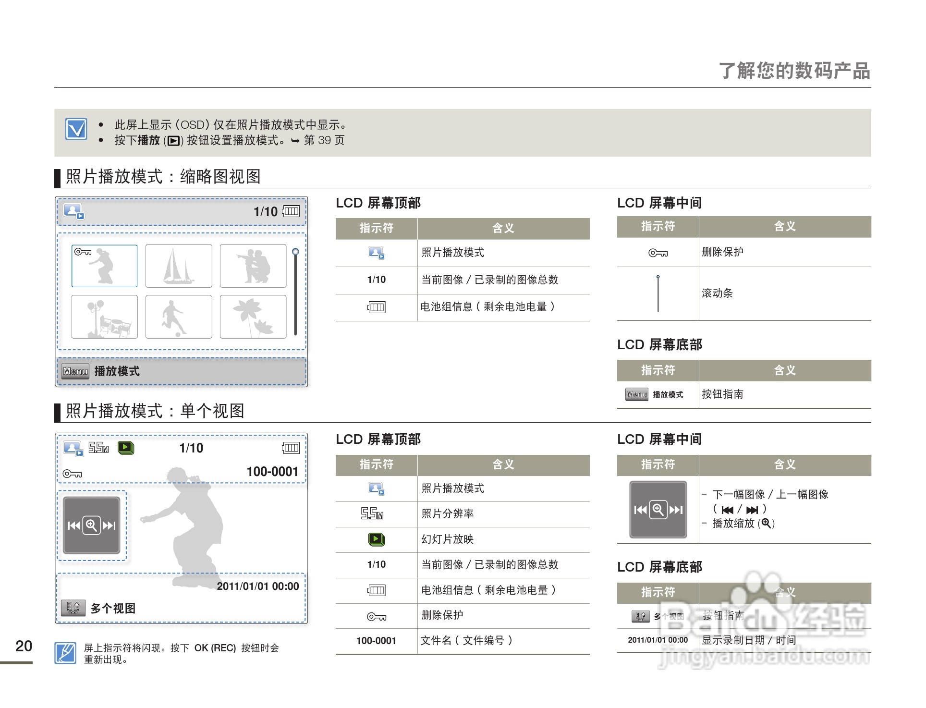This screenshot has width=926, height=708.
Task: Click the 多个视图 indicator in single view bottom table
Action: 658,616
